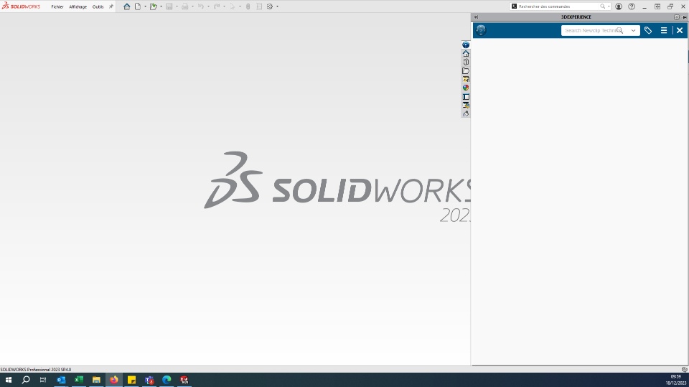Open Windows taskbar search

[x=26, y=380]
